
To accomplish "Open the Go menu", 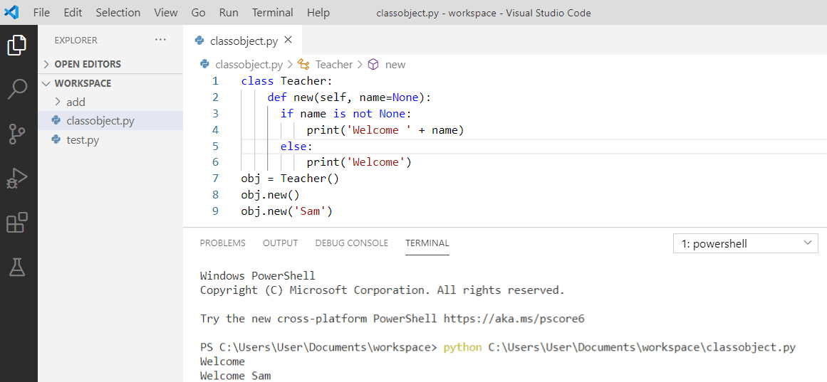I will pyautogui.click(x=198, y=13).
